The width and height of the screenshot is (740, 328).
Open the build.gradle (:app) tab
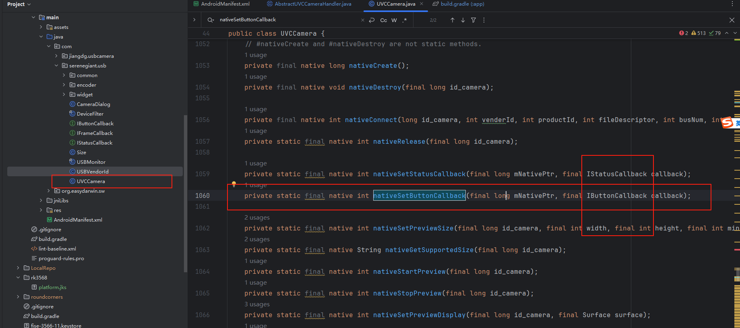[459, 4]
